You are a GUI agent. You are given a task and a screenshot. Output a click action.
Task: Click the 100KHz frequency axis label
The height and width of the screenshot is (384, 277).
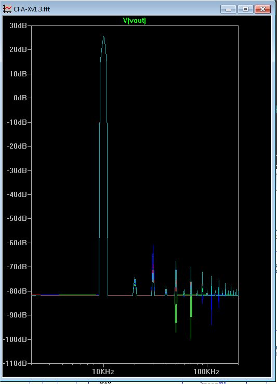pyautogui.click(x=206, y=372)
